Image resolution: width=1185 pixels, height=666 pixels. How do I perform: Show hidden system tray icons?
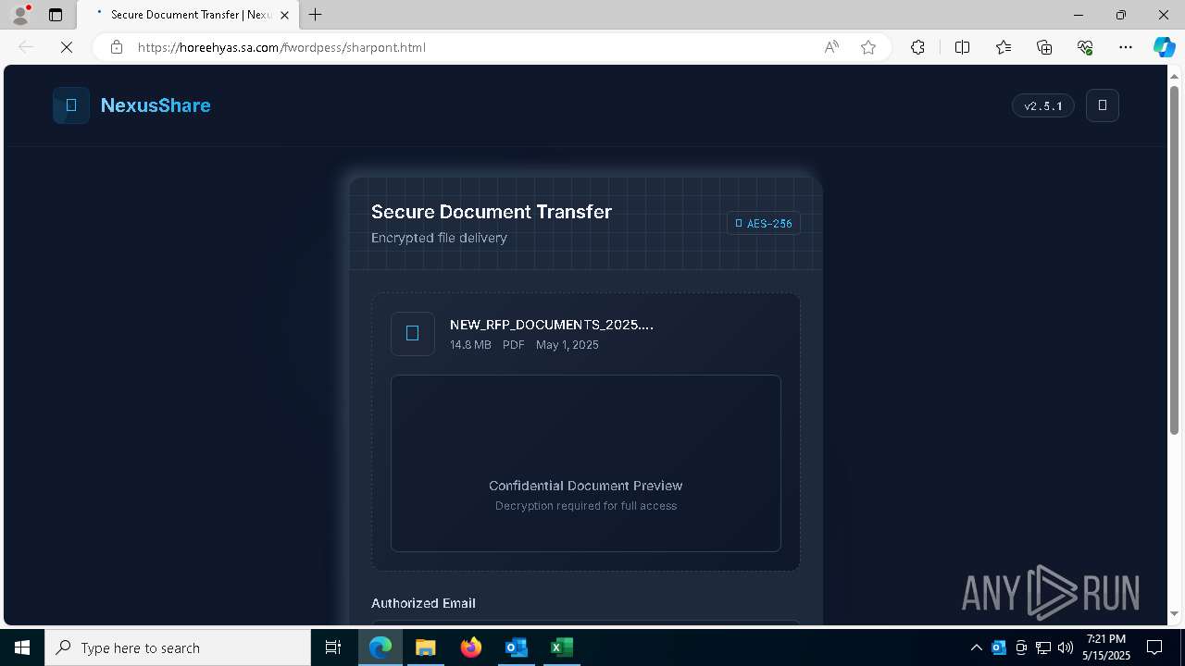pos(976,647)
